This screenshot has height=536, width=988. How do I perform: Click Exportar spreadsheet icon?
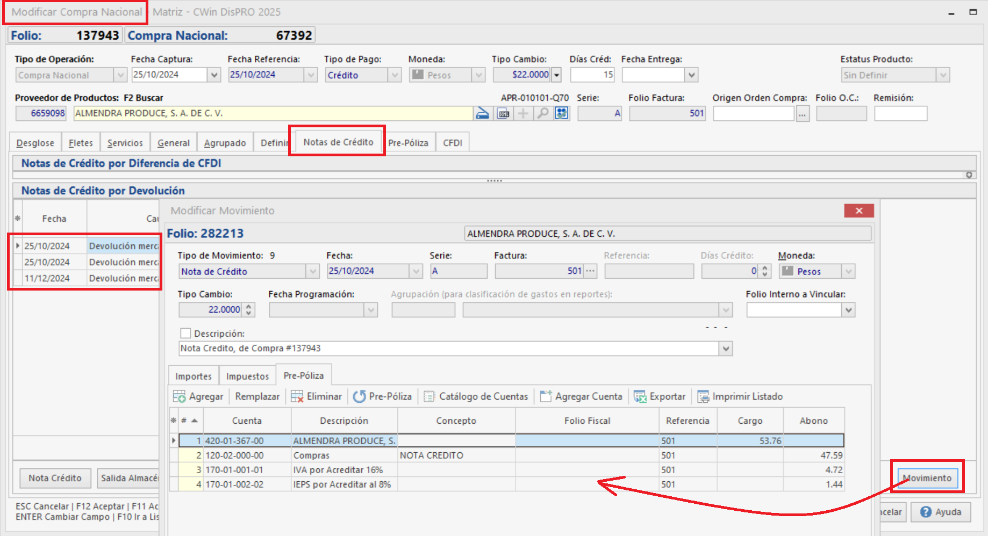640,396
